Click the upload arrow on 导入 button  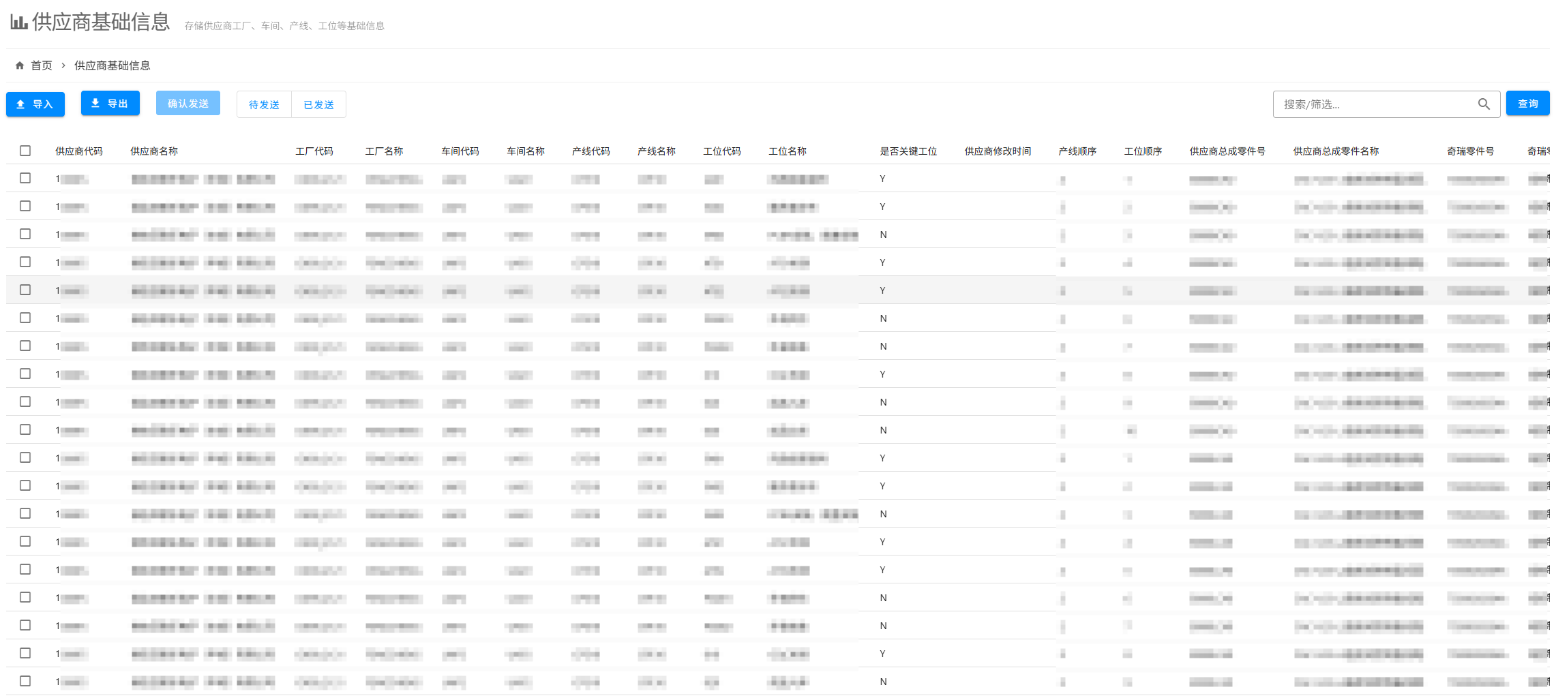coord(20,104)
